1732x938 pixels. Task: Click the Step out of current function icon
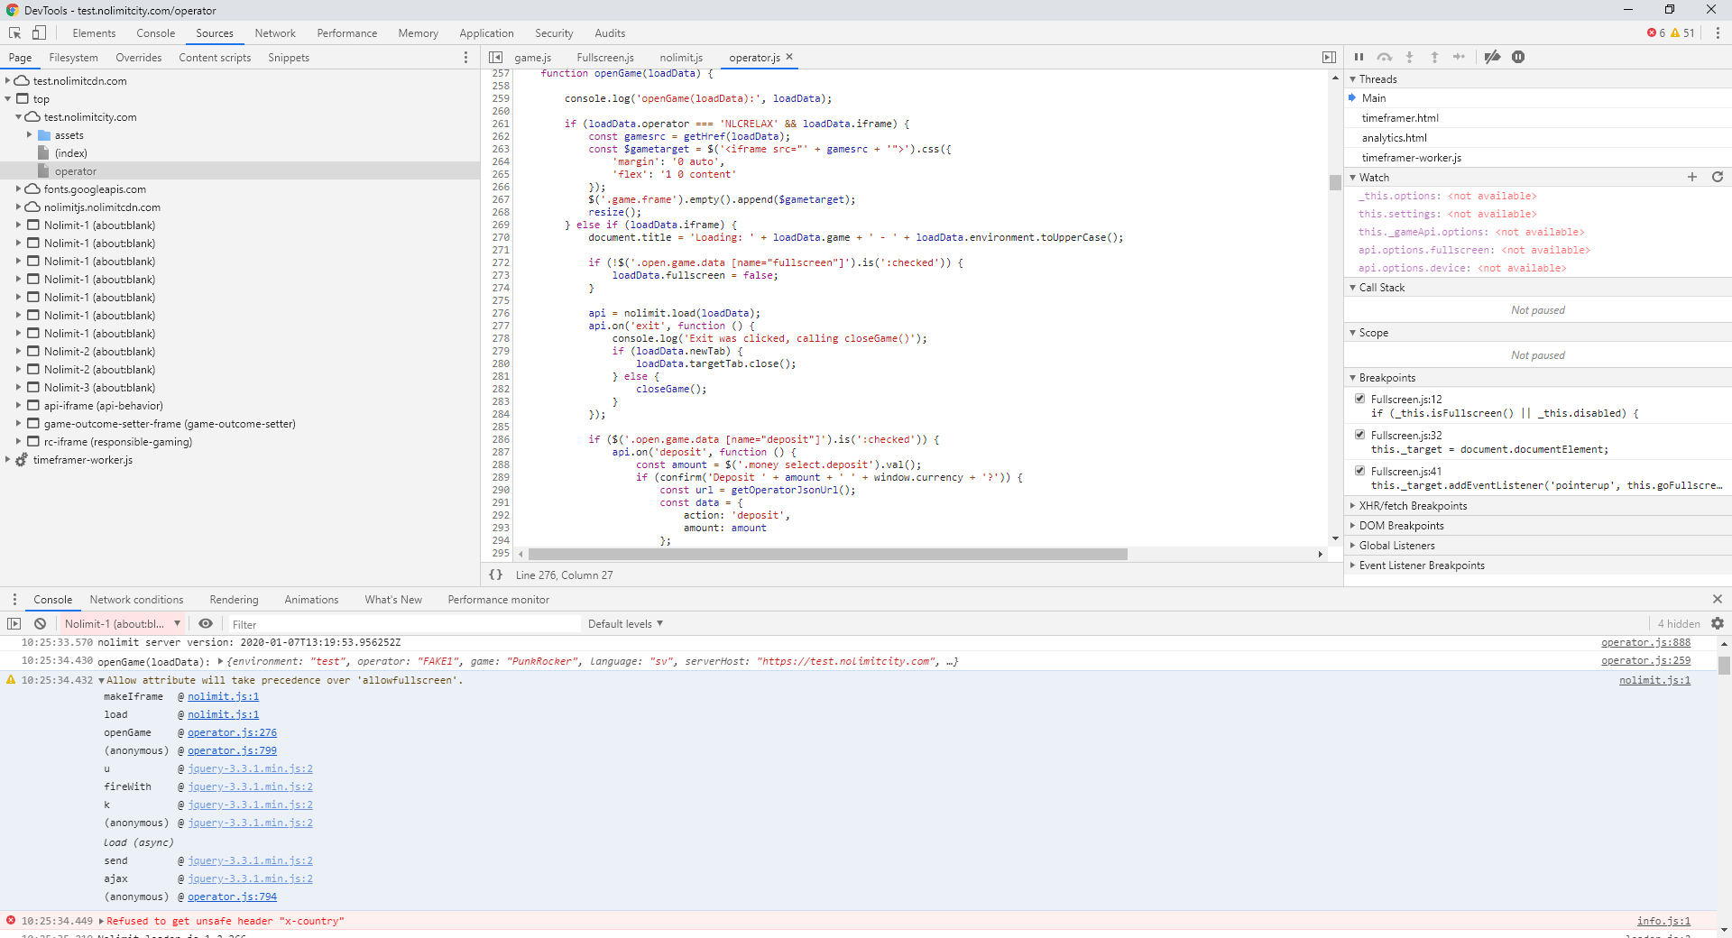(1434, 57)
